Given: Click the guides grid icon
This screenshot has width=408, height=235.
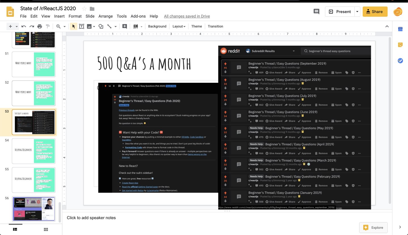Looking at the screenshot, I should (x=136, y=26).
